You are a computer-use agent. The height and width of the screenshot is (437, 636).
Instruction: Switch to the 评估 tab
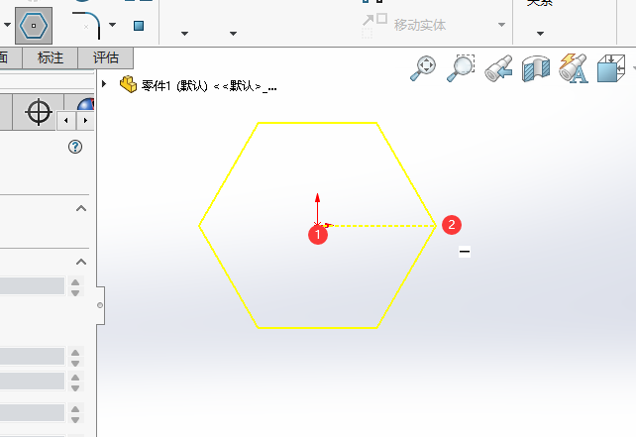[x=105, y=57]
